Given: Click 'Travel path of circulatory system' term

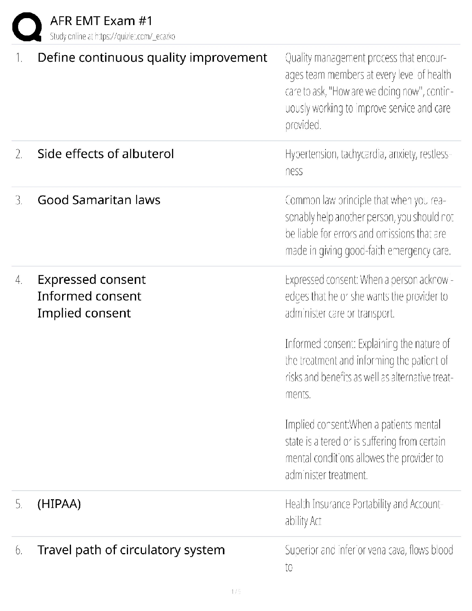Looking at the screenshot, I should tap(131, 550).
